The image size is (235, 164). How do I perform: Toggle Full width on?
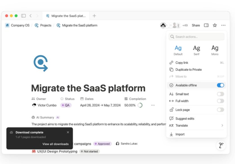[220, 101]
